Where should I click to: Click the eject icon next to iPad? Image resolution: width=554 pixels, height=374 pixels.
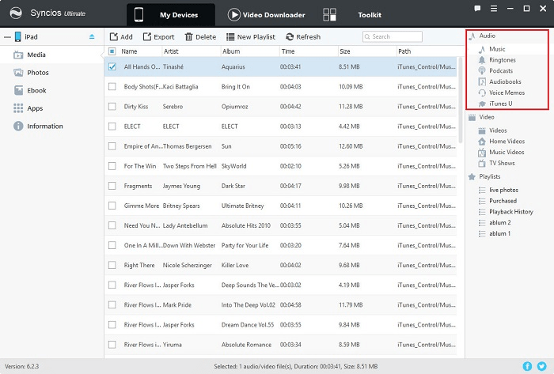[x=93, y=36]
